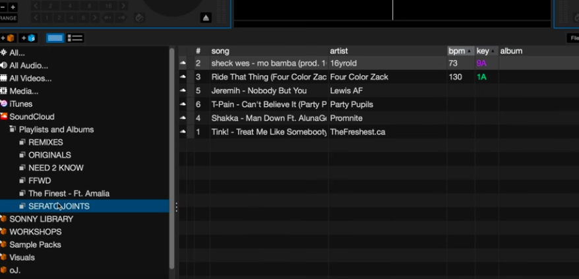Select the SERATO JOINTS playlist
The width and height of the screenshot is (579, 279).
point(84,206)
